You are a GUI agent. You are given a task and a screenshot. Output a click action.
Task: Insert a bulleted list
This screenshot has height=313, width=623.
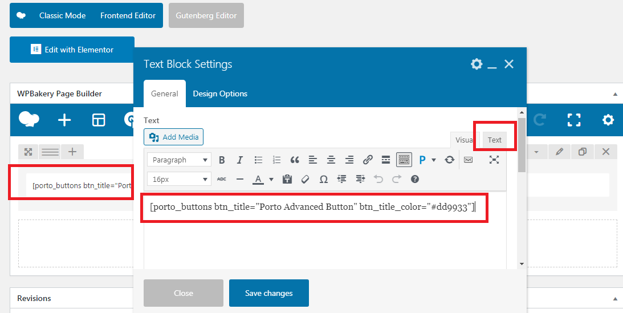[x=258, y=160]
